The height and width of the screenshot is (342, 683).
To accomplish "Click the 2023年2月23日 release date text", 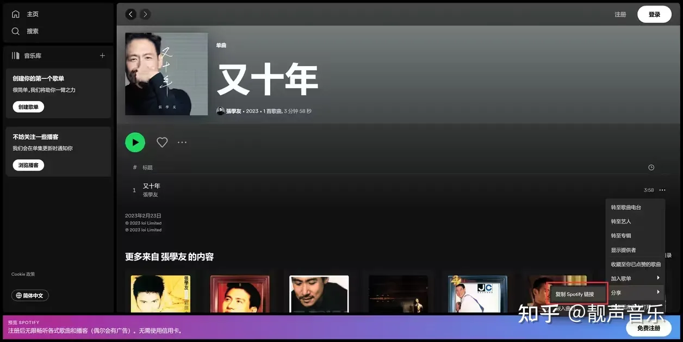I will click(x=143, y=216).
